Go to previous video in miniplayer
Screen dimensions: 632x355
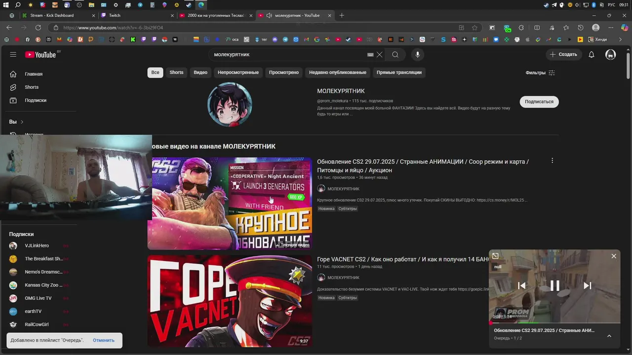pos(521,285)
